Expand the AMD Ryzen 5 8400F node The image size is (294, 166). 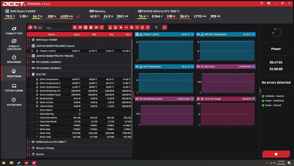(29, 40)
